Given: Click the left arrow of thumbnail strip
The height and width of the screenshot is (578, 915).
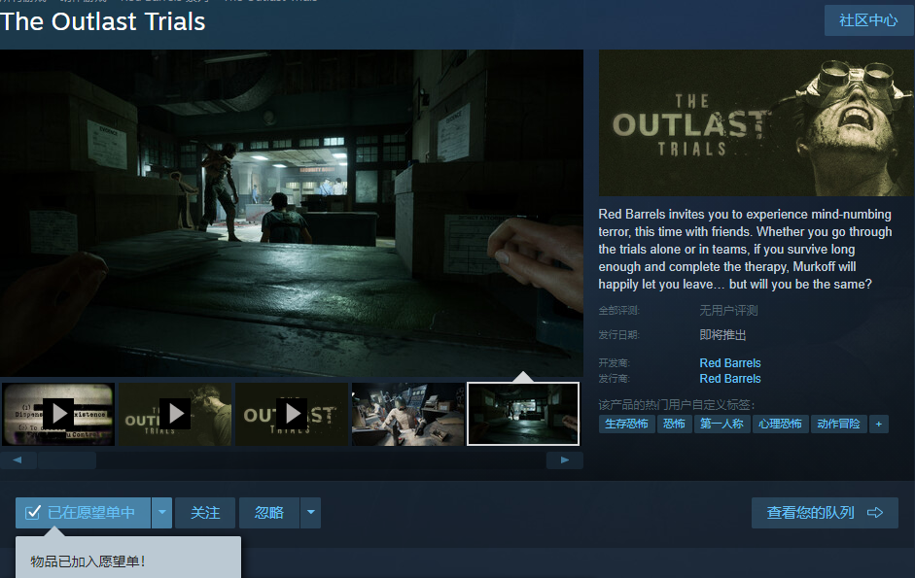Looking at the screenshot, I should click(x=18, y=460).
